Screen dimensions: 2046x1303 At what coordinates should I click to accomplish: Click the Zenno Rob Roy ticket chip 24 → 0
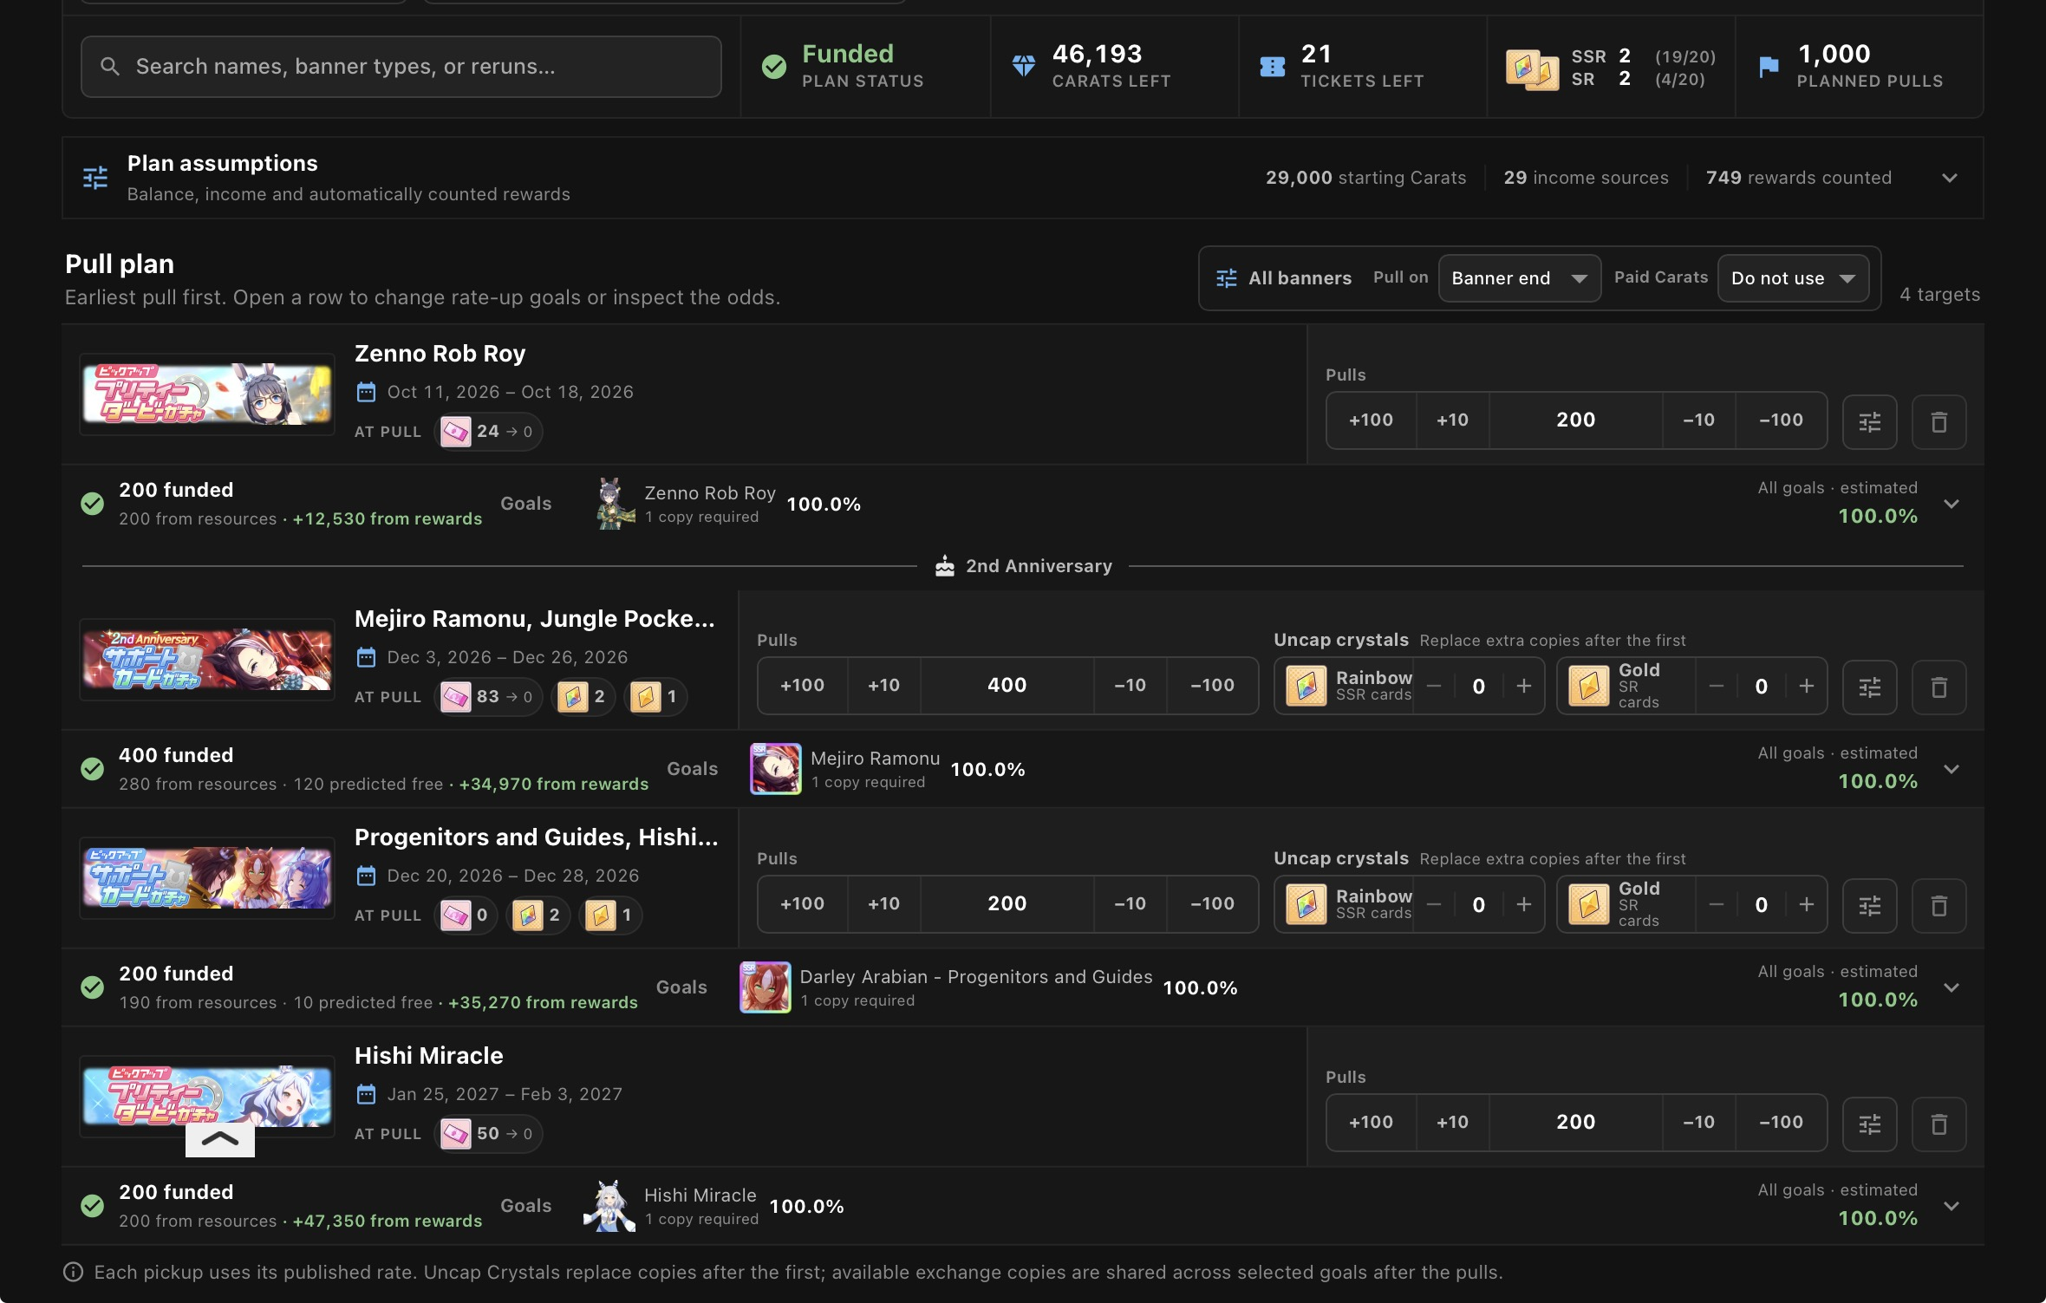coord(488,432)
